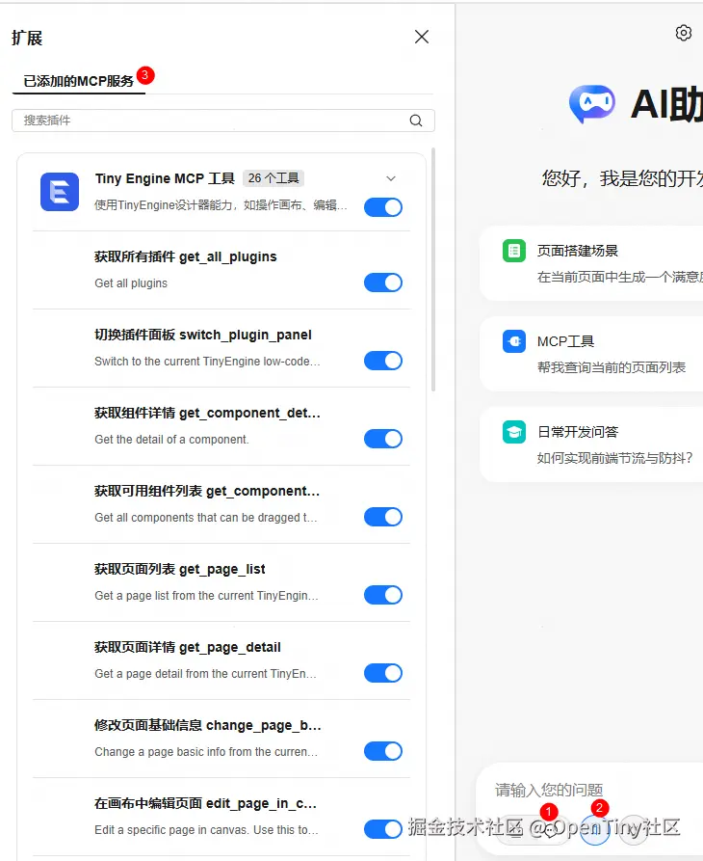Viewport: 703px width, 861px height.
Task: Click 'Get a page list from the current' text
Action: click(x=206, y=595)
